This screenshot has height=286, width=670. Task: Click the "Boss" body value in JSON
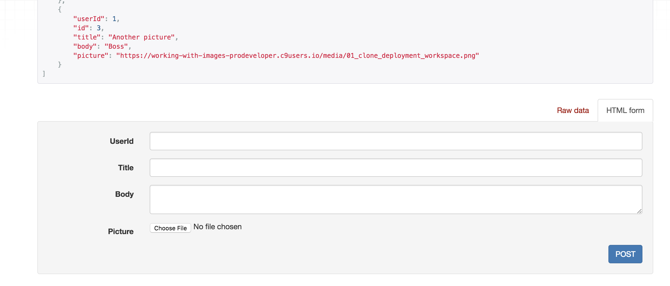pyautogui.click(x=116, y=46)
